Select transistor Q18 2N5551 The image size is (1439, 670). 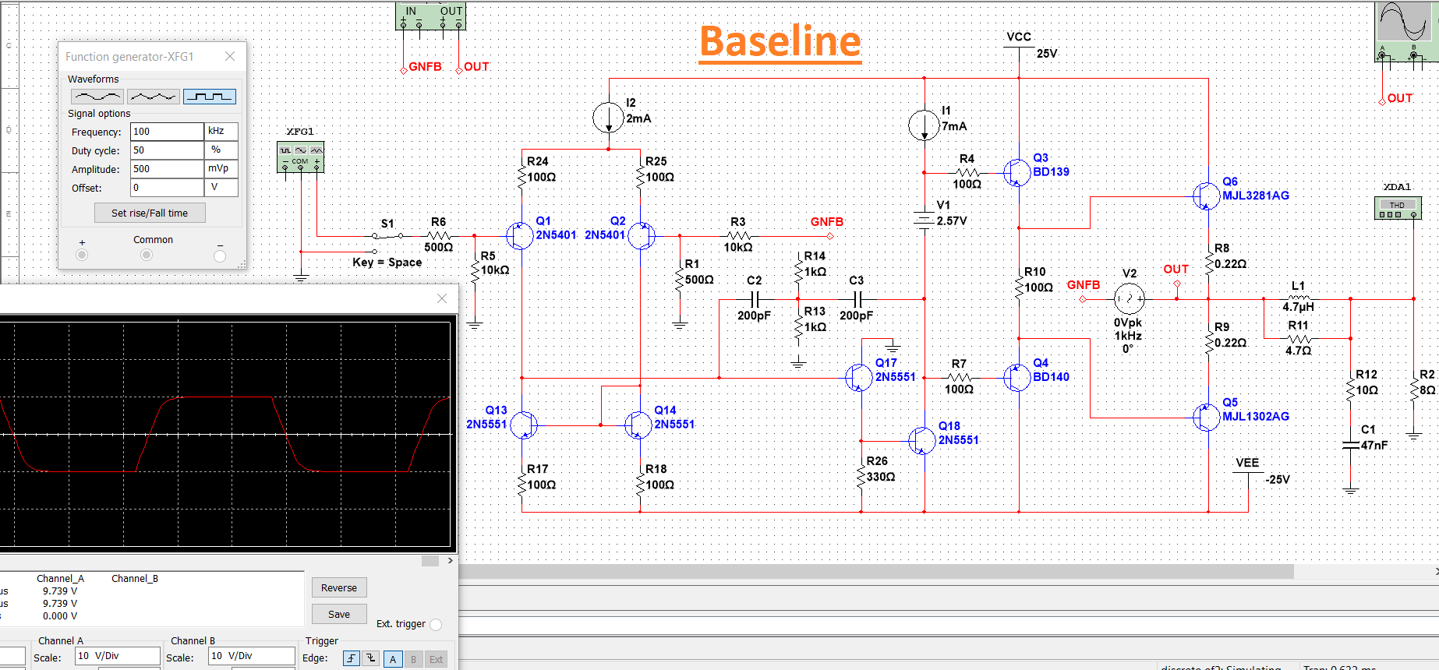(922, 440)
